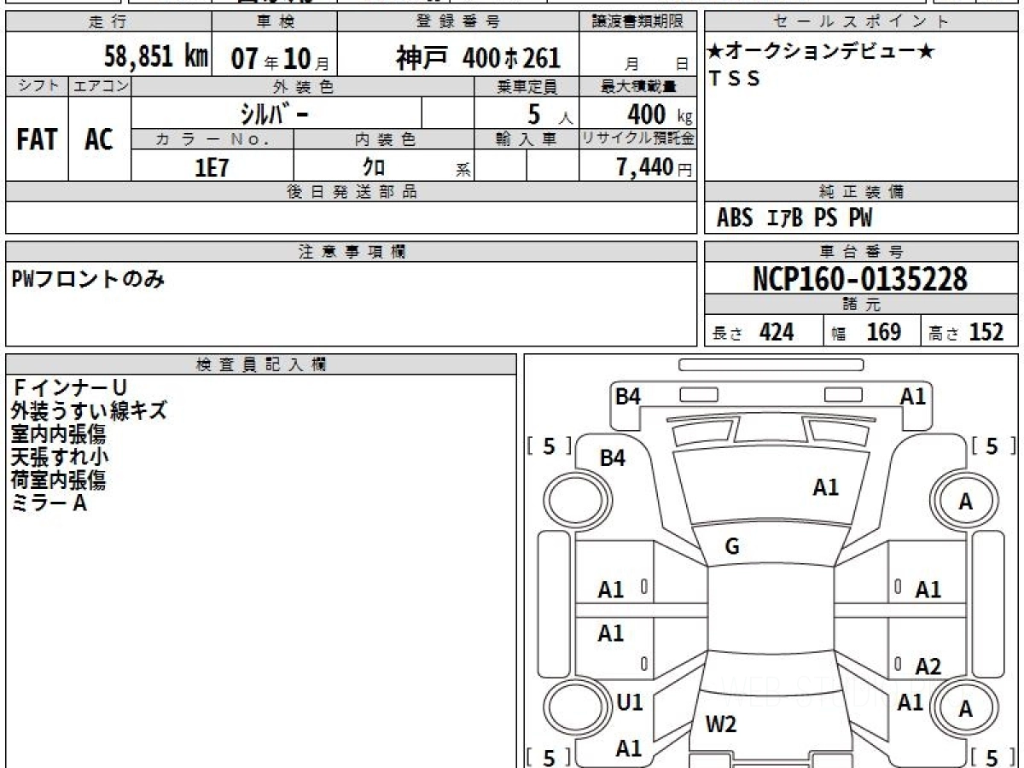Click the 注意事項欄 header
The image size is (1024, 768).
[352, 251]
